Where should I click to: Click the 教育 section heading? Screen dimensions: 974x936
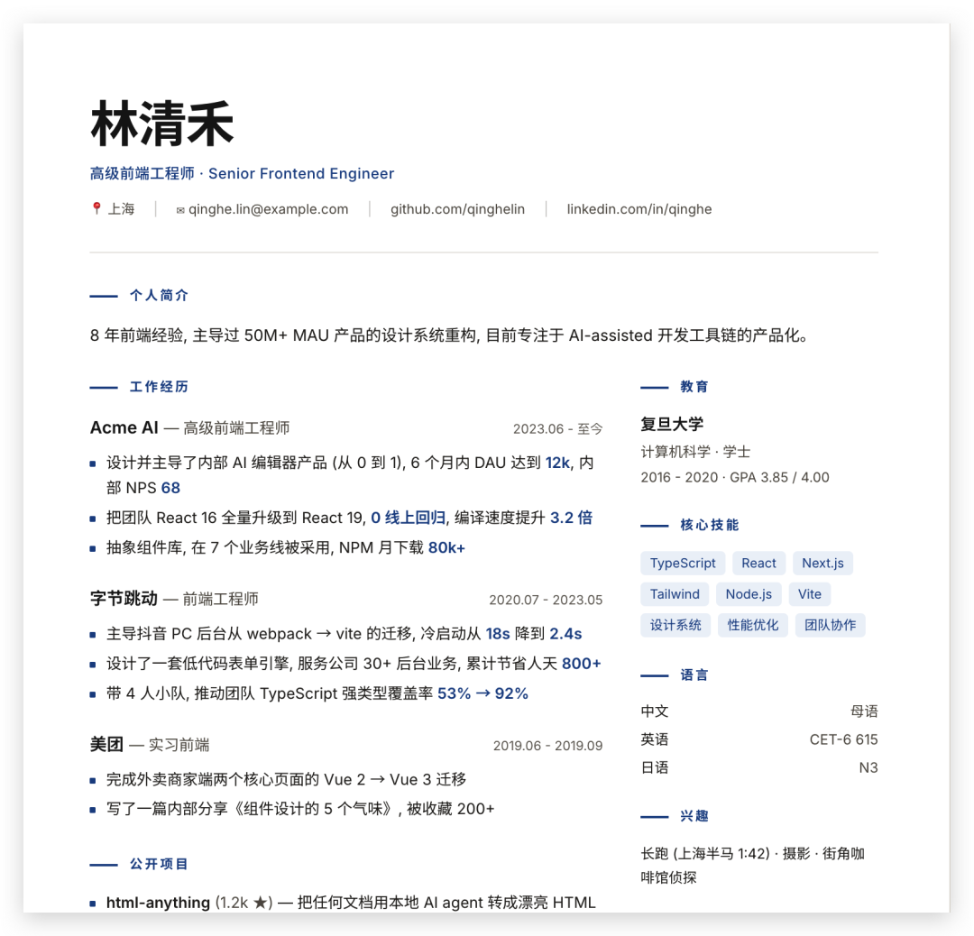(x=694, y=387)
